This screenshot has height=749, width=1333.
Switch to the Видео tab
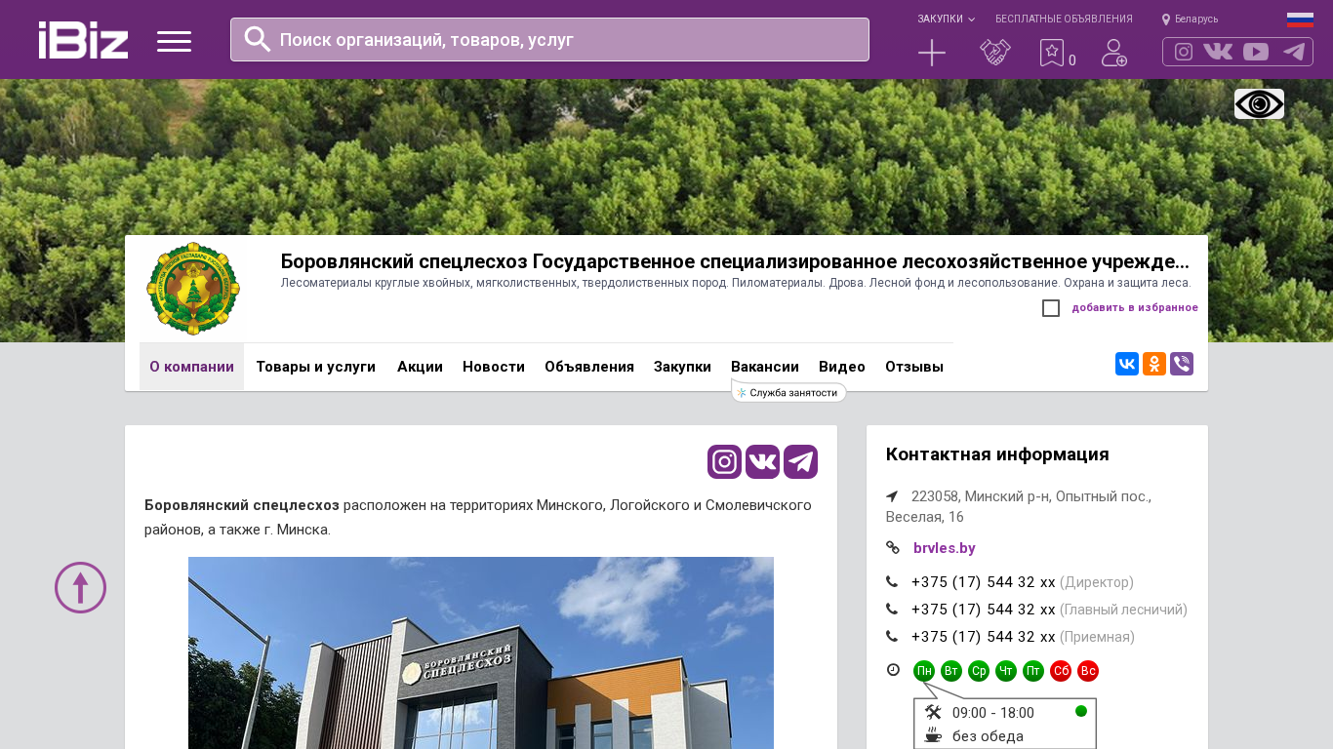point(842,367)
